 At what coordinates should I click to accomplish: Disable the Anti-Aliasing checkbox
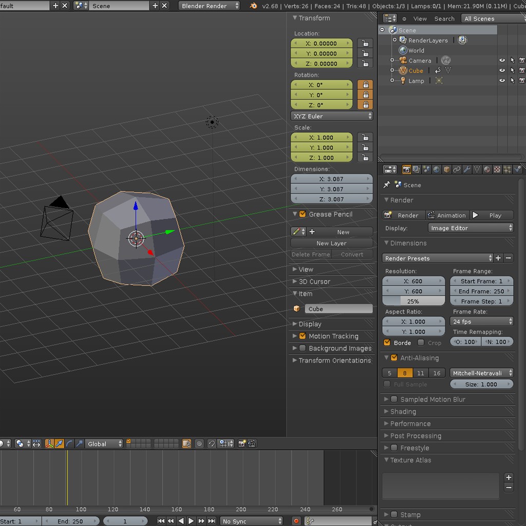coord(394,358)
